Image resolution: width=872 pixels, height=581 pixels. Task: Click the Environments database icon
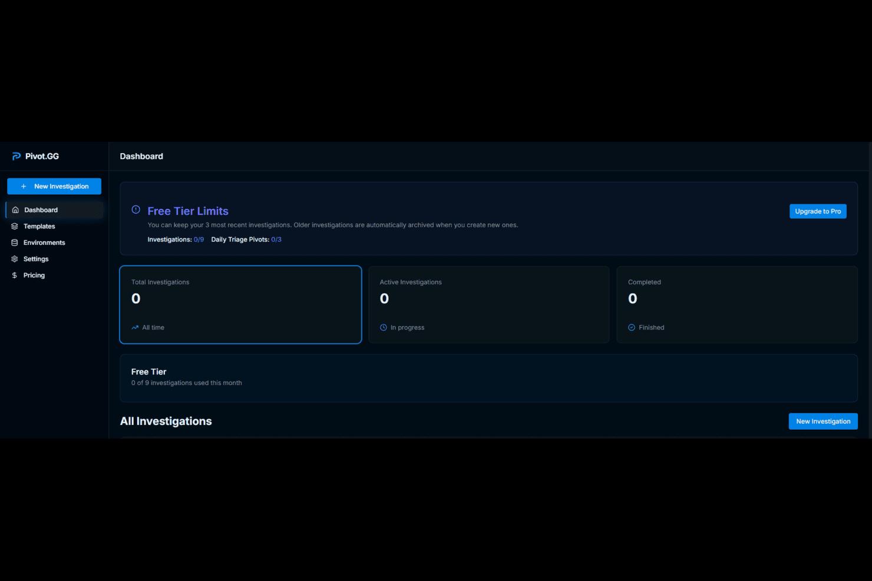tap(15, 243)
